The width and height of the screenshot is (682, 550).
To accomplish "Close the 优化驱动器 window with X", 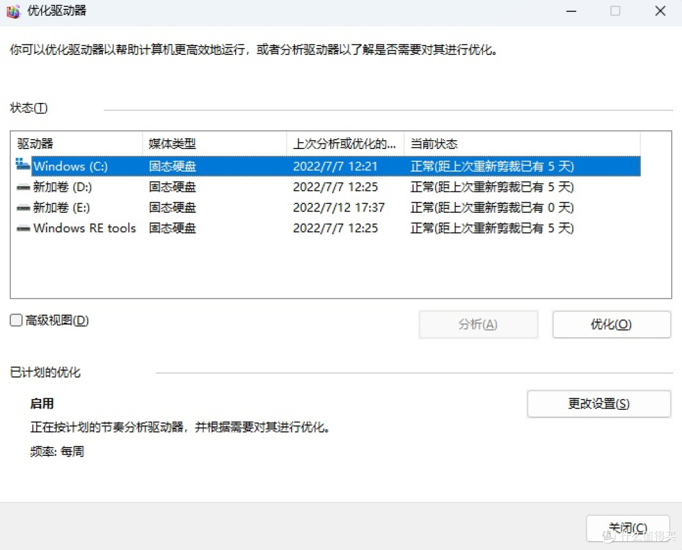I will [661, 11].
